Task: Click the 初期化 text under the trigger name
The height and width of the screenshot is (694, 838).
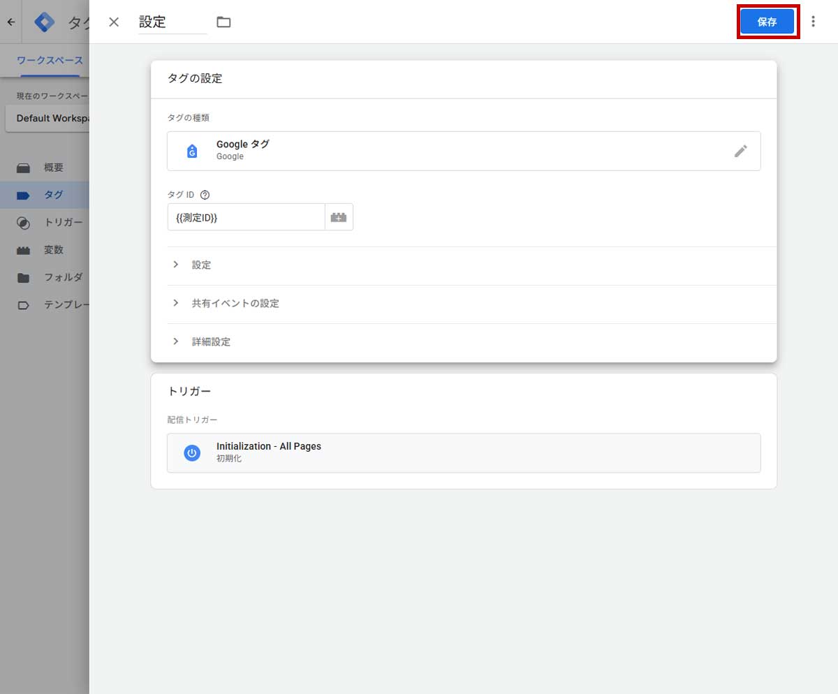Action: 229,459
